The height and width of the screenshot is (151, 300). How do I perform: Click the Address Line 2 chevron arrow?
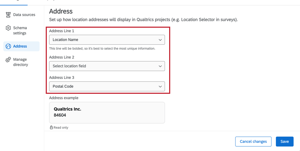tap(160, 66)
